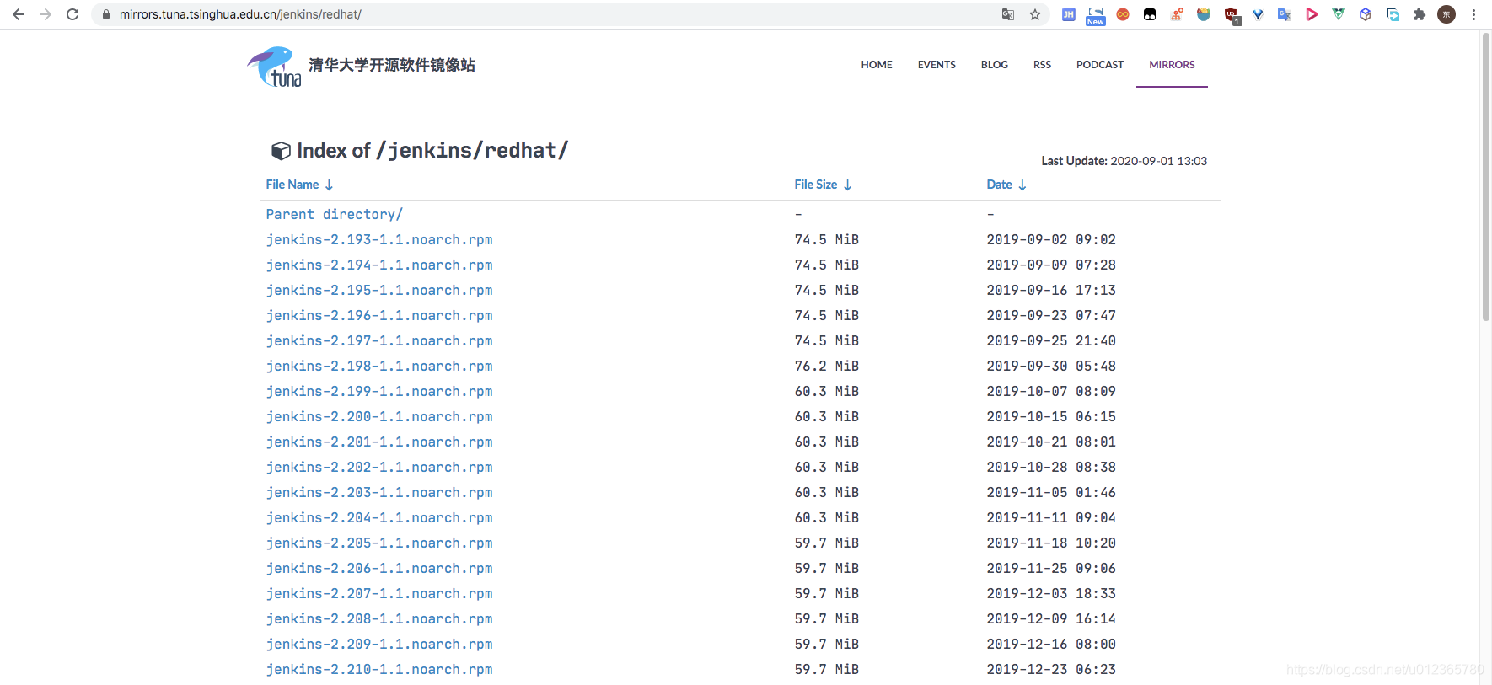Viewport: 1492px width, 685px height.
Task: Click the orange infinity extension icon
Action: click(1123, 14)
